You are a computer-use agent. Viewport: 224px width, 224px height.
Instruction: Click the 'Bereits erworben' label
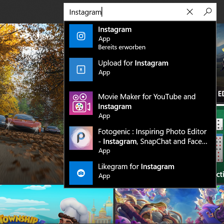pos(122,47)
